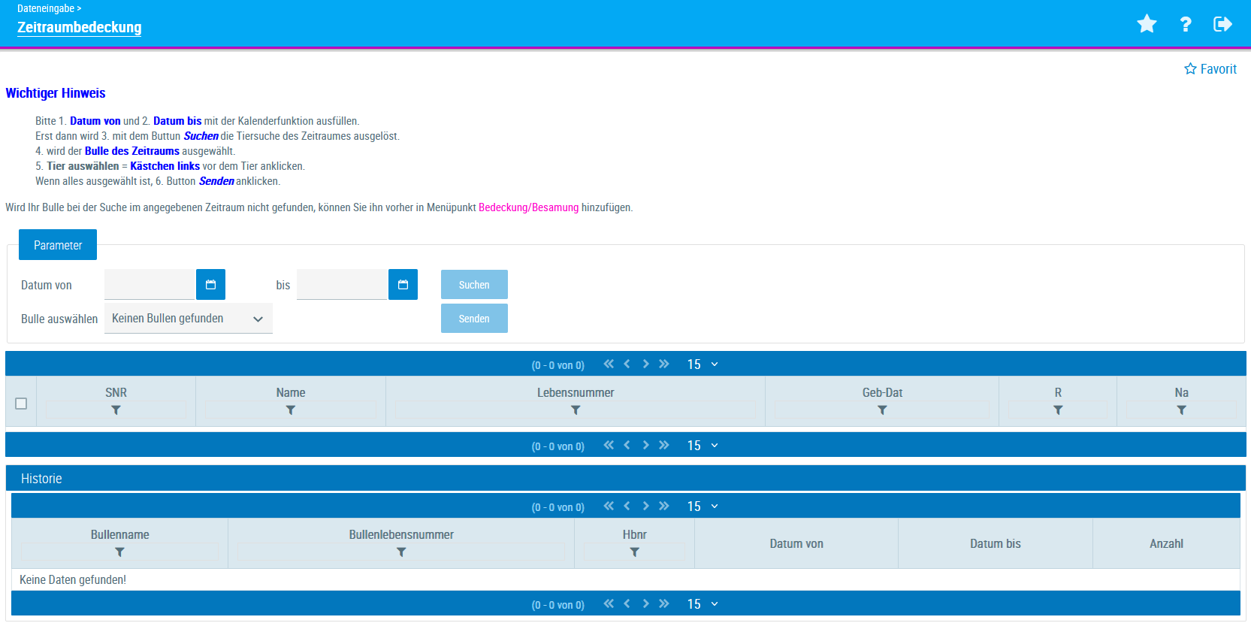This screenshot has width=1251, height=626.
Task: Open help via question mark icon
Action: coord(1186,24)
